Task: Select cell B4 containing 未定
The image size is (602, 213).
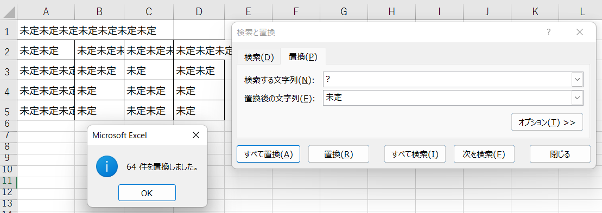Action: tap(99, 90)
